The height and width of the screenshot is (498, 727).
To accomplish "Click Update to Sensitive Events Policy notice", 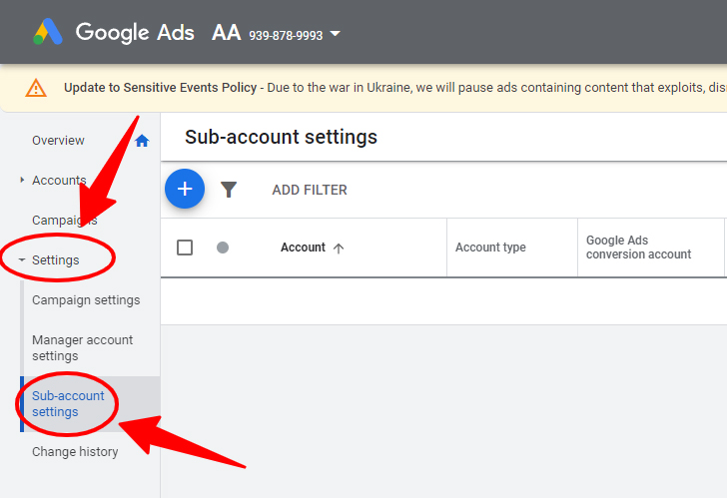I will (161, 88).
